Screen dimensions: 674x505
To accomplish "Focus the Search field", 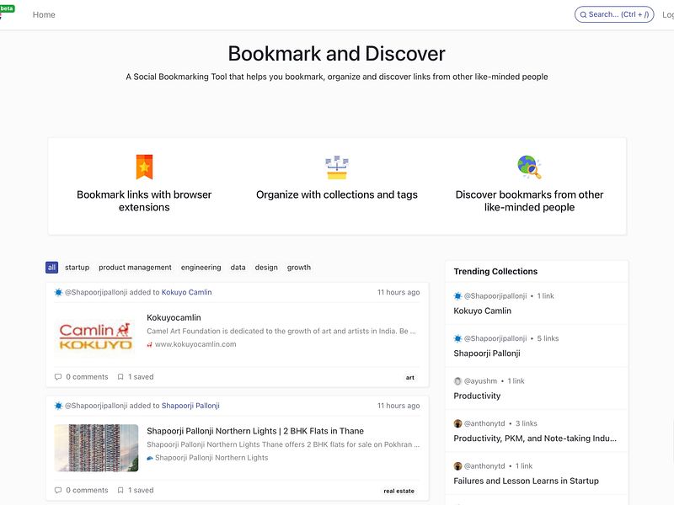I will click(x=614, y=14).
